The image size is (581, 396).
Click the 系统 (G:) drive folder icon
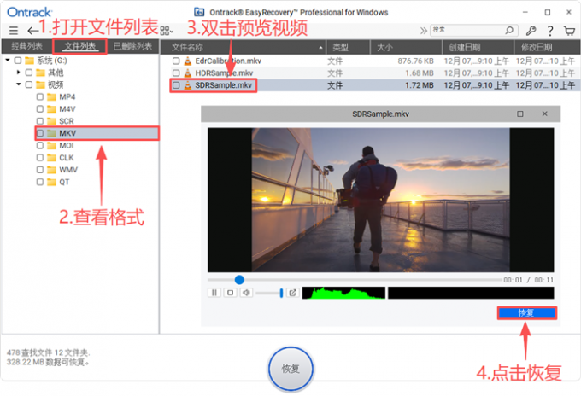(29, 61)
